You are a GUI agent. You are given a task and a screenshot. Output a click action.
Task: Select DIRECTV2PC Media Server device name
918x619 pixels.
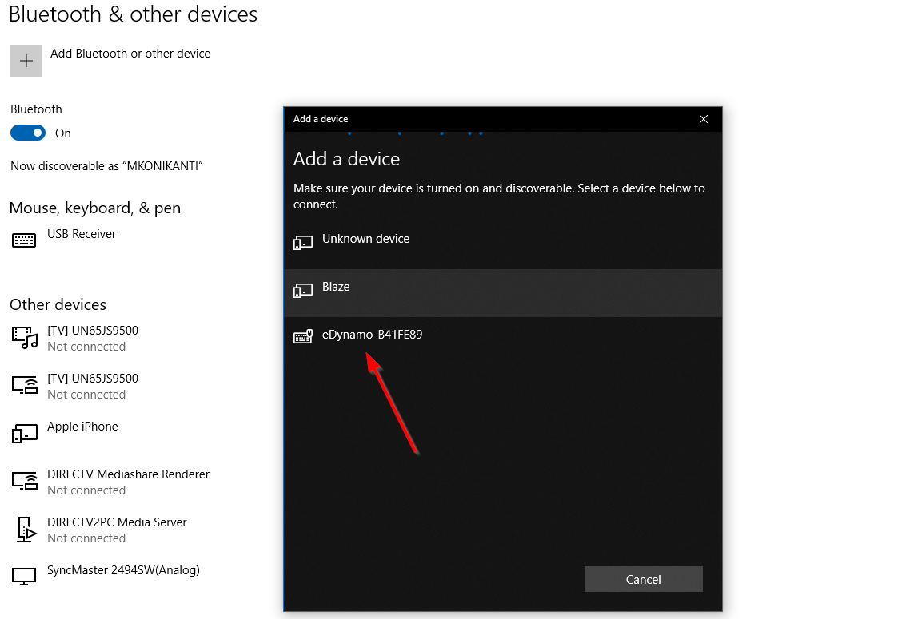117,522
